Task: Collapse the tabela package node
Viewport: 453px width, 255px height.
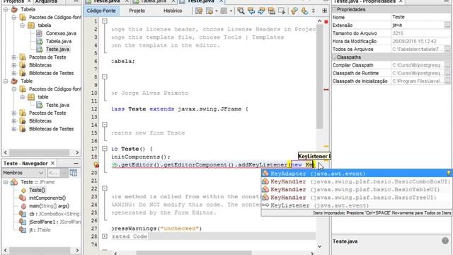Action: coord(22,25)
